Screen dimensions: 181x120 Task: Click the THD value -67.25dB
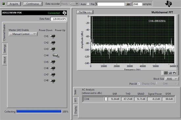tap(127, 99)
